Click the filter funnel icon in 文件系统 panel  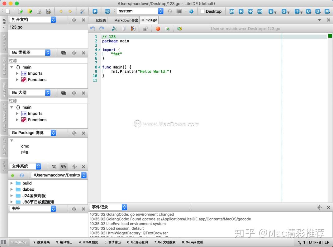54,167
